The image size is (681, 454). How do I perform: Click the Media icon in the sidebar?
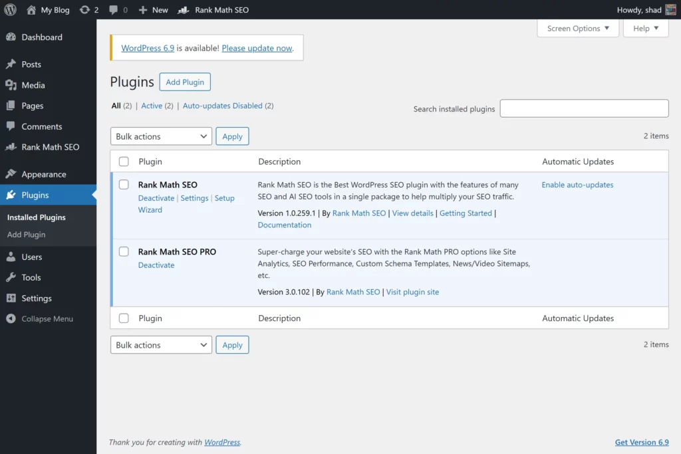pyautogui.click(x=11, y=85)
